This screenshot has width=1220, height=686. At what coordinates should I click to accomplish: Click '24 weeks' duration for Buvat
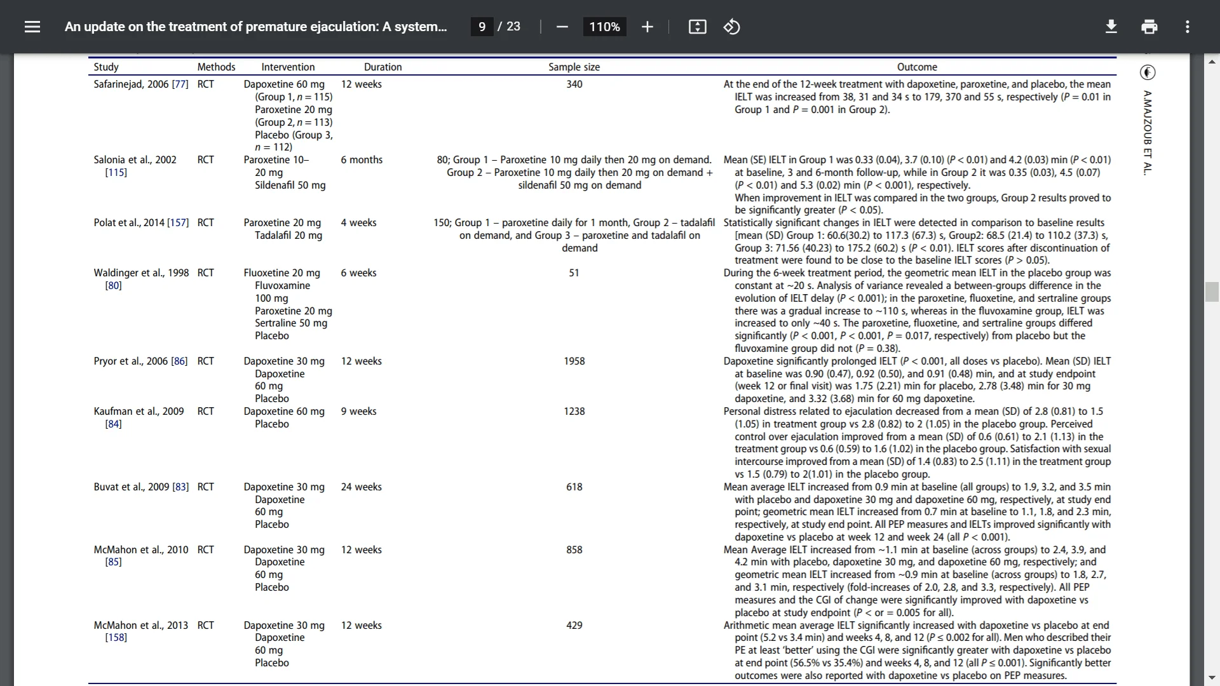(x=361, y=487)
